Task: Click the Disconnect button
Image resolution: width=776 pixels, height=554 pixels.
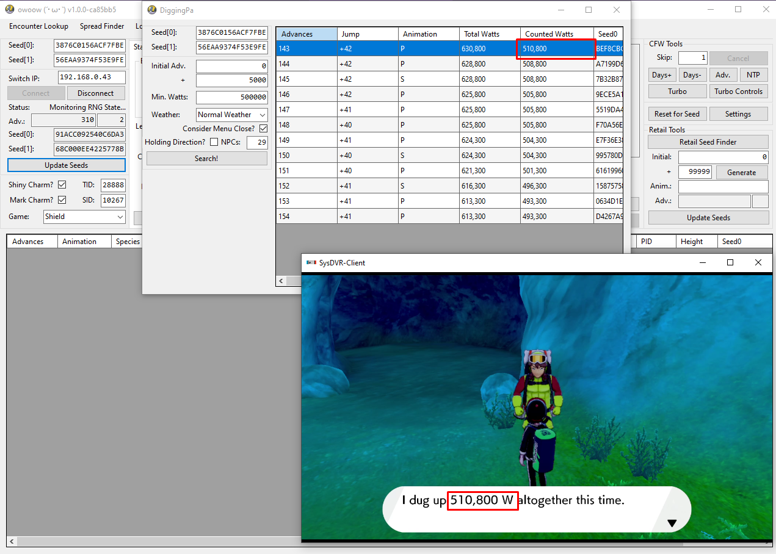Action: pos(95,93)
